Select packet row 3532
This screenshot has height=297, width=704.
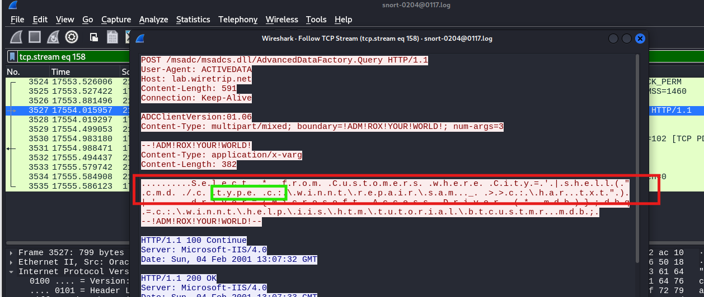[x=68, y=157]
